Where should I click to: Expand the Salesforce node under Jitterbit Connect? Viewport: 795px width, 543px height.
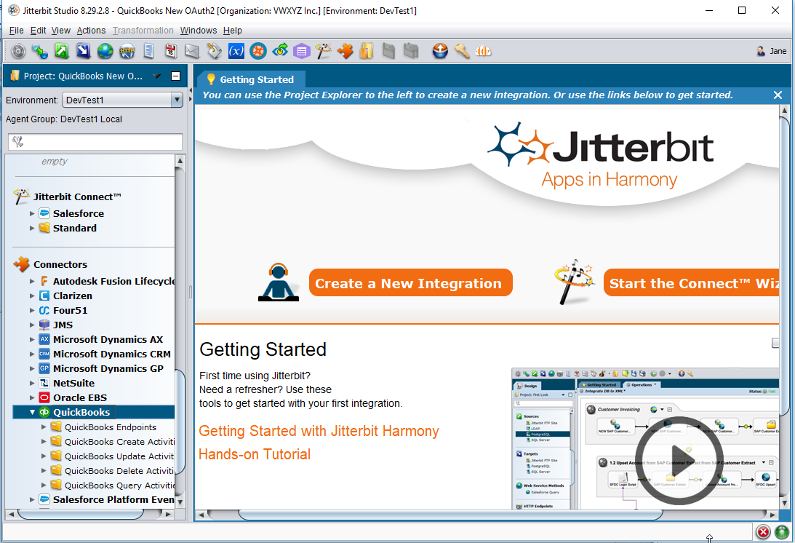(32, 213)
